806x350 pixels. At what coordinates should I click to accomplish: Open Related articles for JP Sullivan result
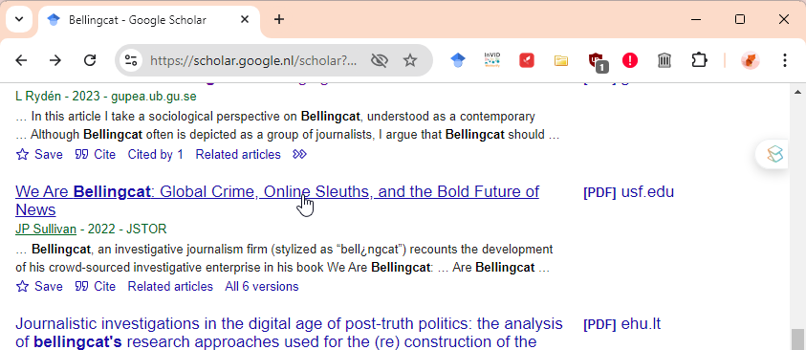(170, 286)
